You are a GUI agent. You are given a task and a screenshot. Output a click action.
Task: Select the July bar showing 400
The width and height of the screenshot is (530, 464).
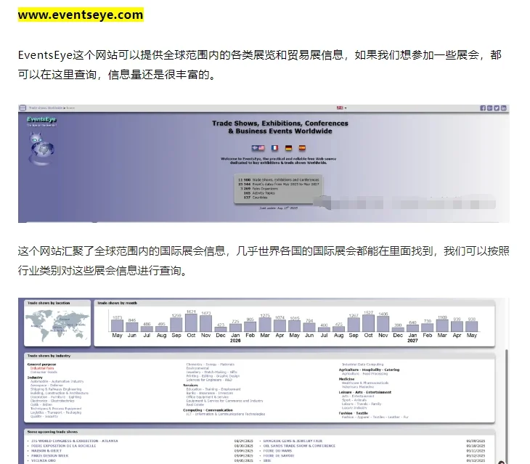(x=324, y=330)
